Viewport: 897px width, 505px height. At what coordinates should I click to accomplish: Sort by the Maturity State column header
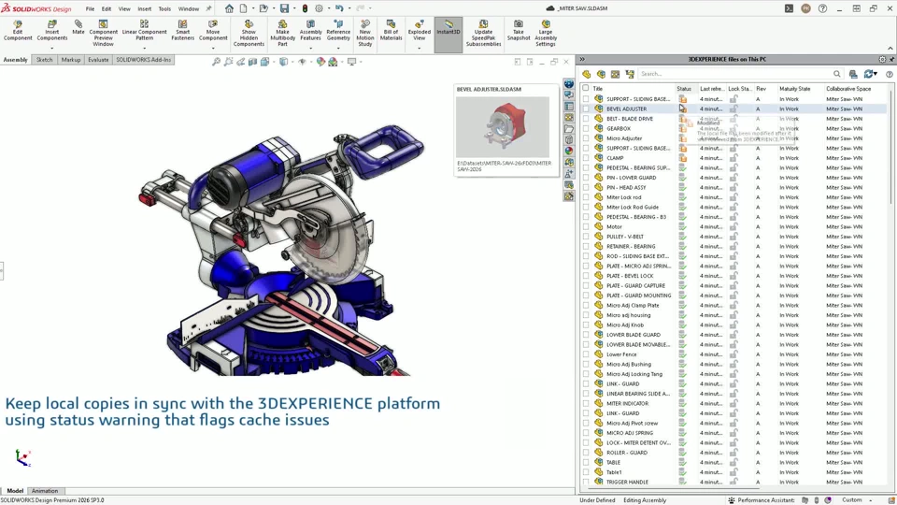tap(794, 89)
